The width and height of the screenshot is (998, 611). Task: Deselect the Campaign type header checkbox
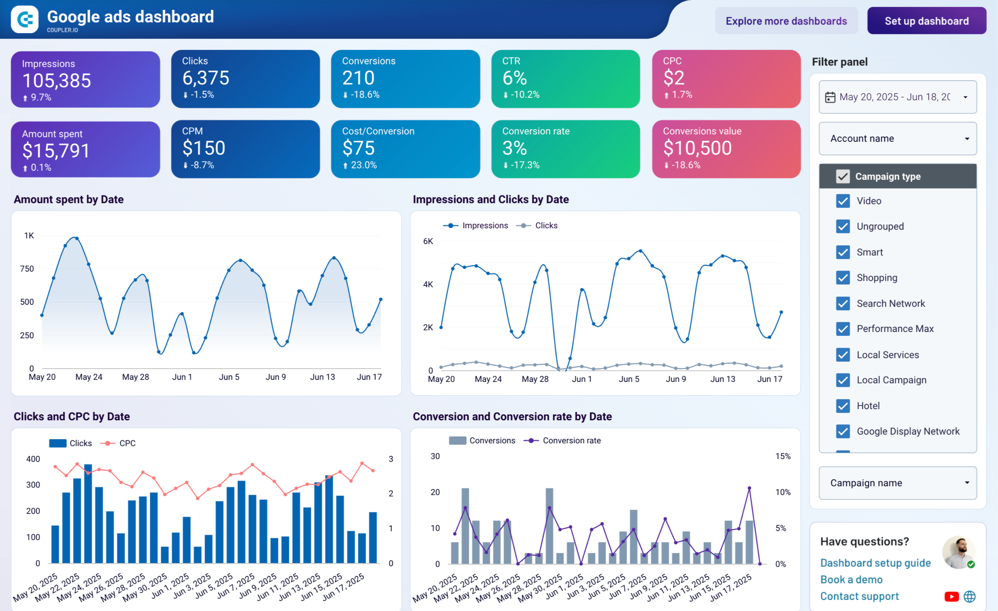click(x=843, y=177)
